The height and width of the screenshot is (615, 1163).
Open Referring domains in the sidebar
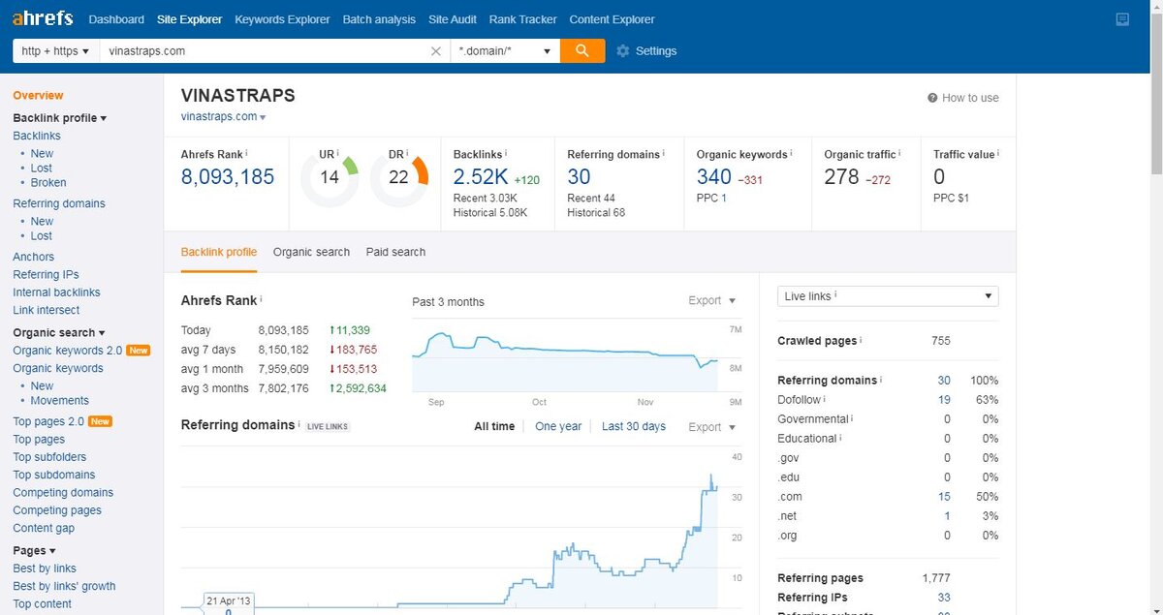[x=59, y=203]
